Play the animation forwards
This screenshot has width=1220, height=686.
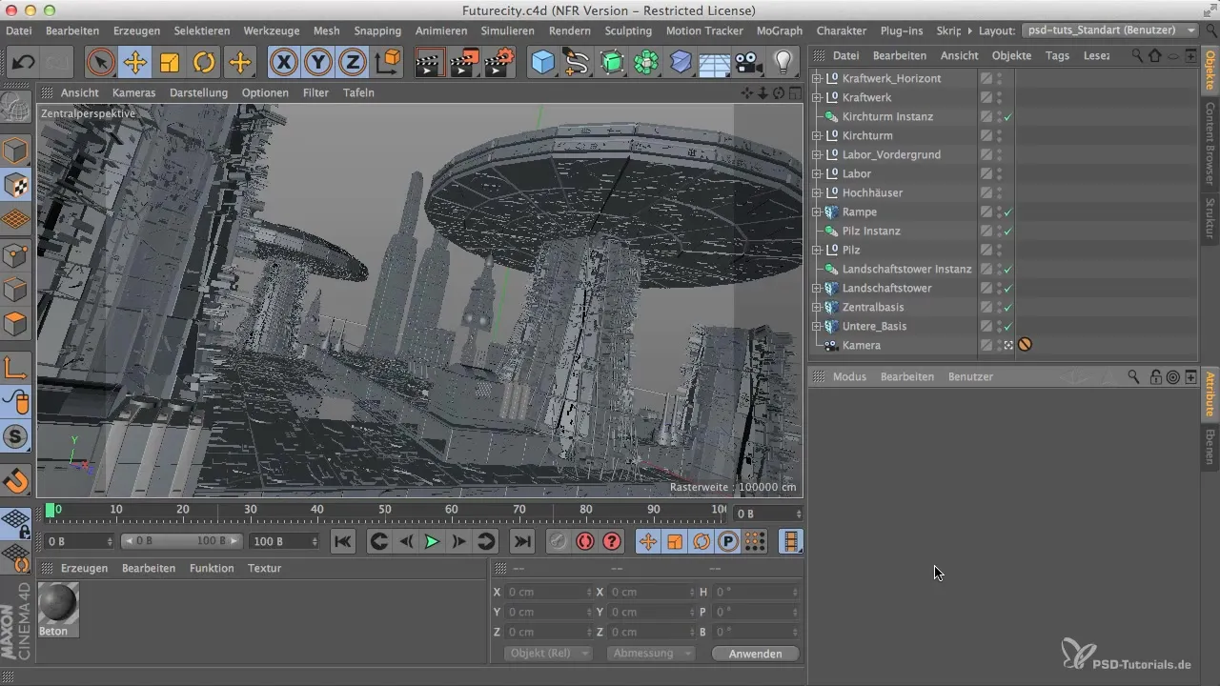(432, 541)
